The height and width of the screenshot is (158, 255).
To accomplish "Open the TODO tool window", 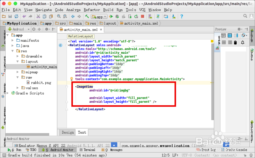I will [31, 150].
